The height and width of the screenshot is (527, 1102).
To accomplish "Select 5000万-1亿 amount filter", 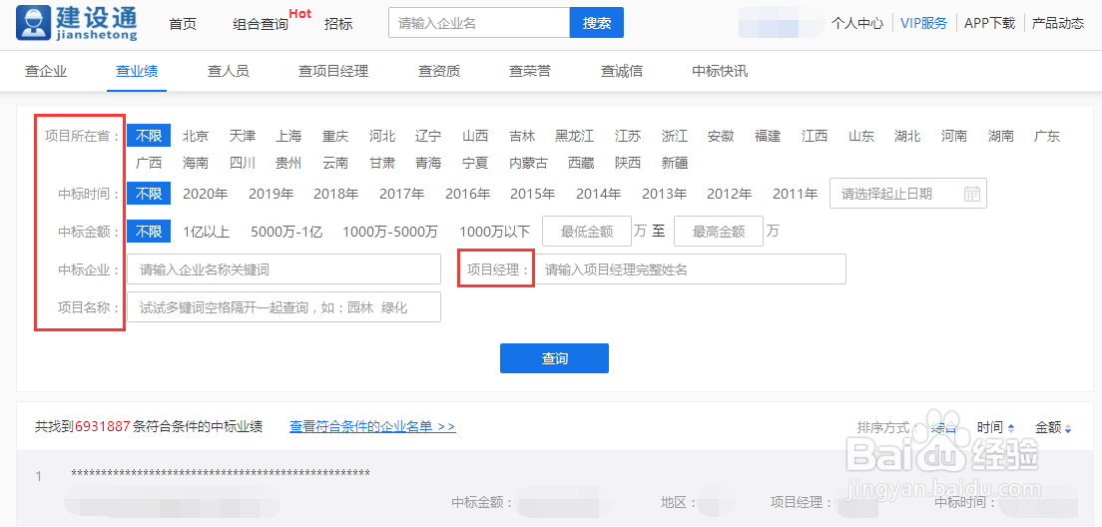I will pyautogui.click(x=286, y=232).
